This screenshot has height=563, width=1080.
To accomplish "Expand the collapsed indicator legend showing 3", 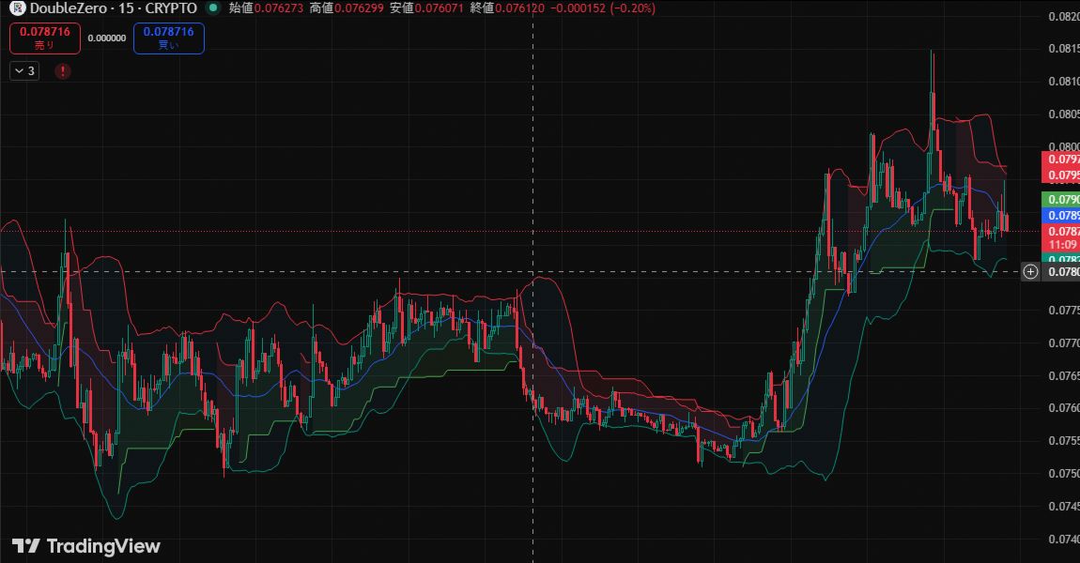I will click(24, 70).
